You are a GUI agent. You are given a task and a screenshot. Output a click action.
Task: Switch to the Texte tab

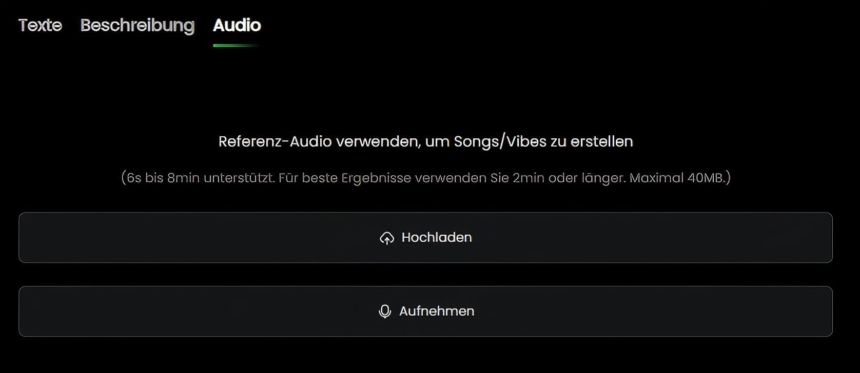(x=40, y=25)
